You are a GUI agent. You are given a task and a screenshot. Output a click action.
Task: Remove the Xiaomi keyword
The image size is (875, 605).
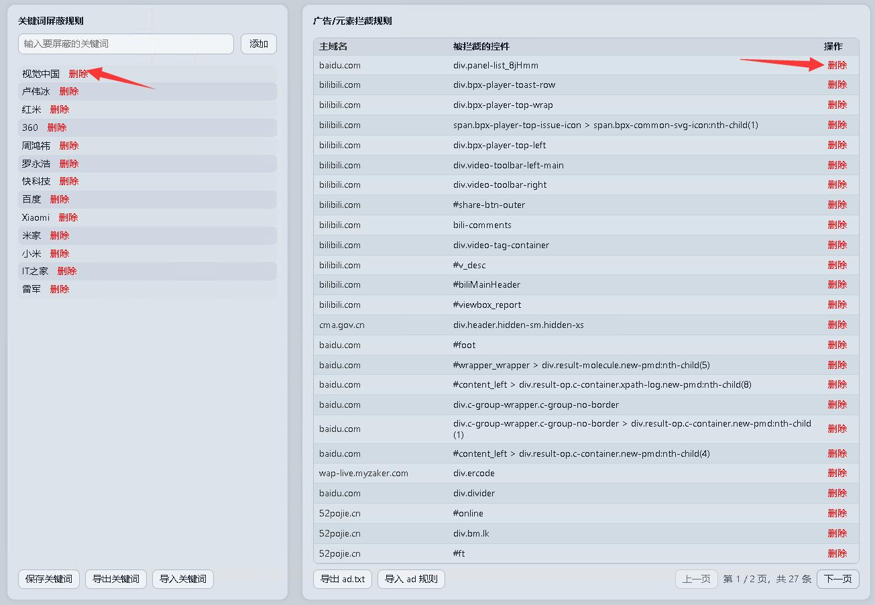(68, 217)
